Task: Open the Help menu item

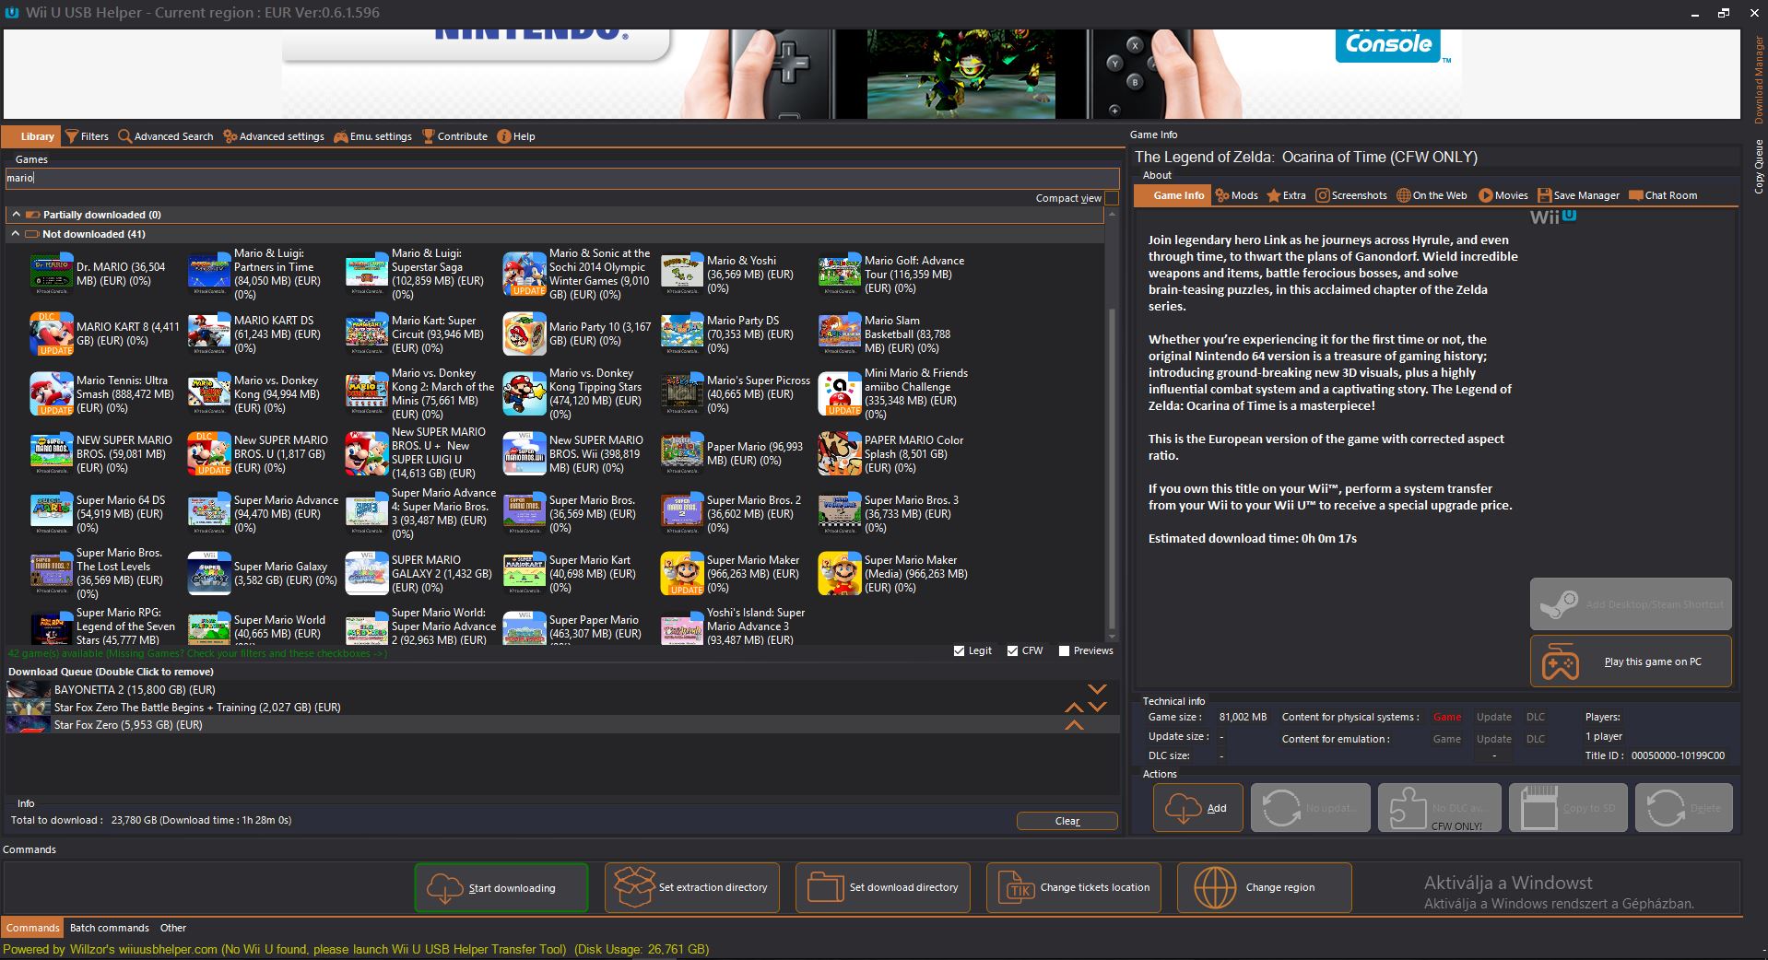Action: click(x=516, y=136)
